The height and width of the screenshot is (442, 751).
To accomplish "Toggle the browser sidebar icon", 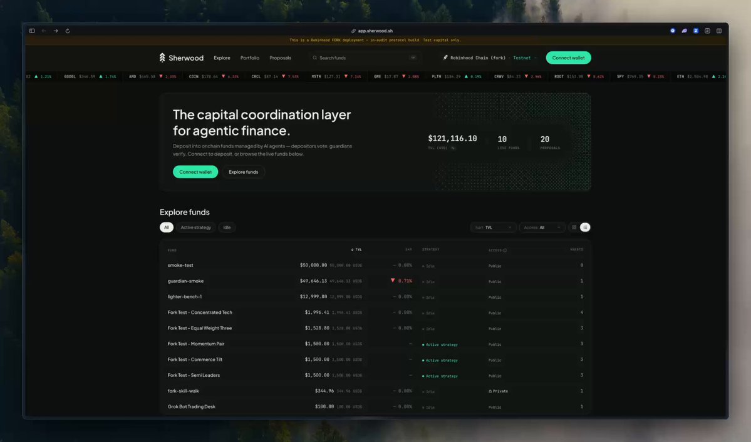I will tap(32, 31).
